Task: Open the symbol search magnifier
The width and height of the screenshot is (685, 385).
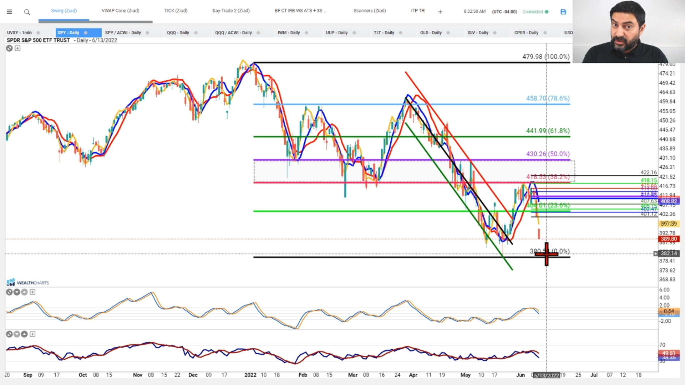Action: (27, 12)
